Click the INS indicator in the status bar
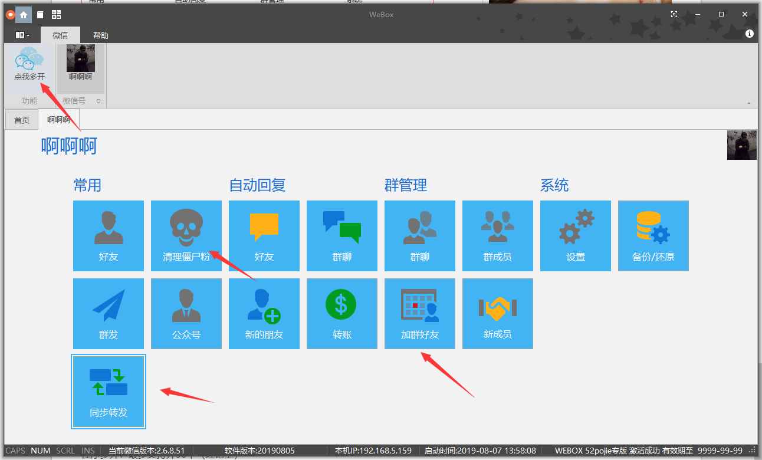This screenshot has height=460, width=762. pyautogui.click(x=88, y=451)
